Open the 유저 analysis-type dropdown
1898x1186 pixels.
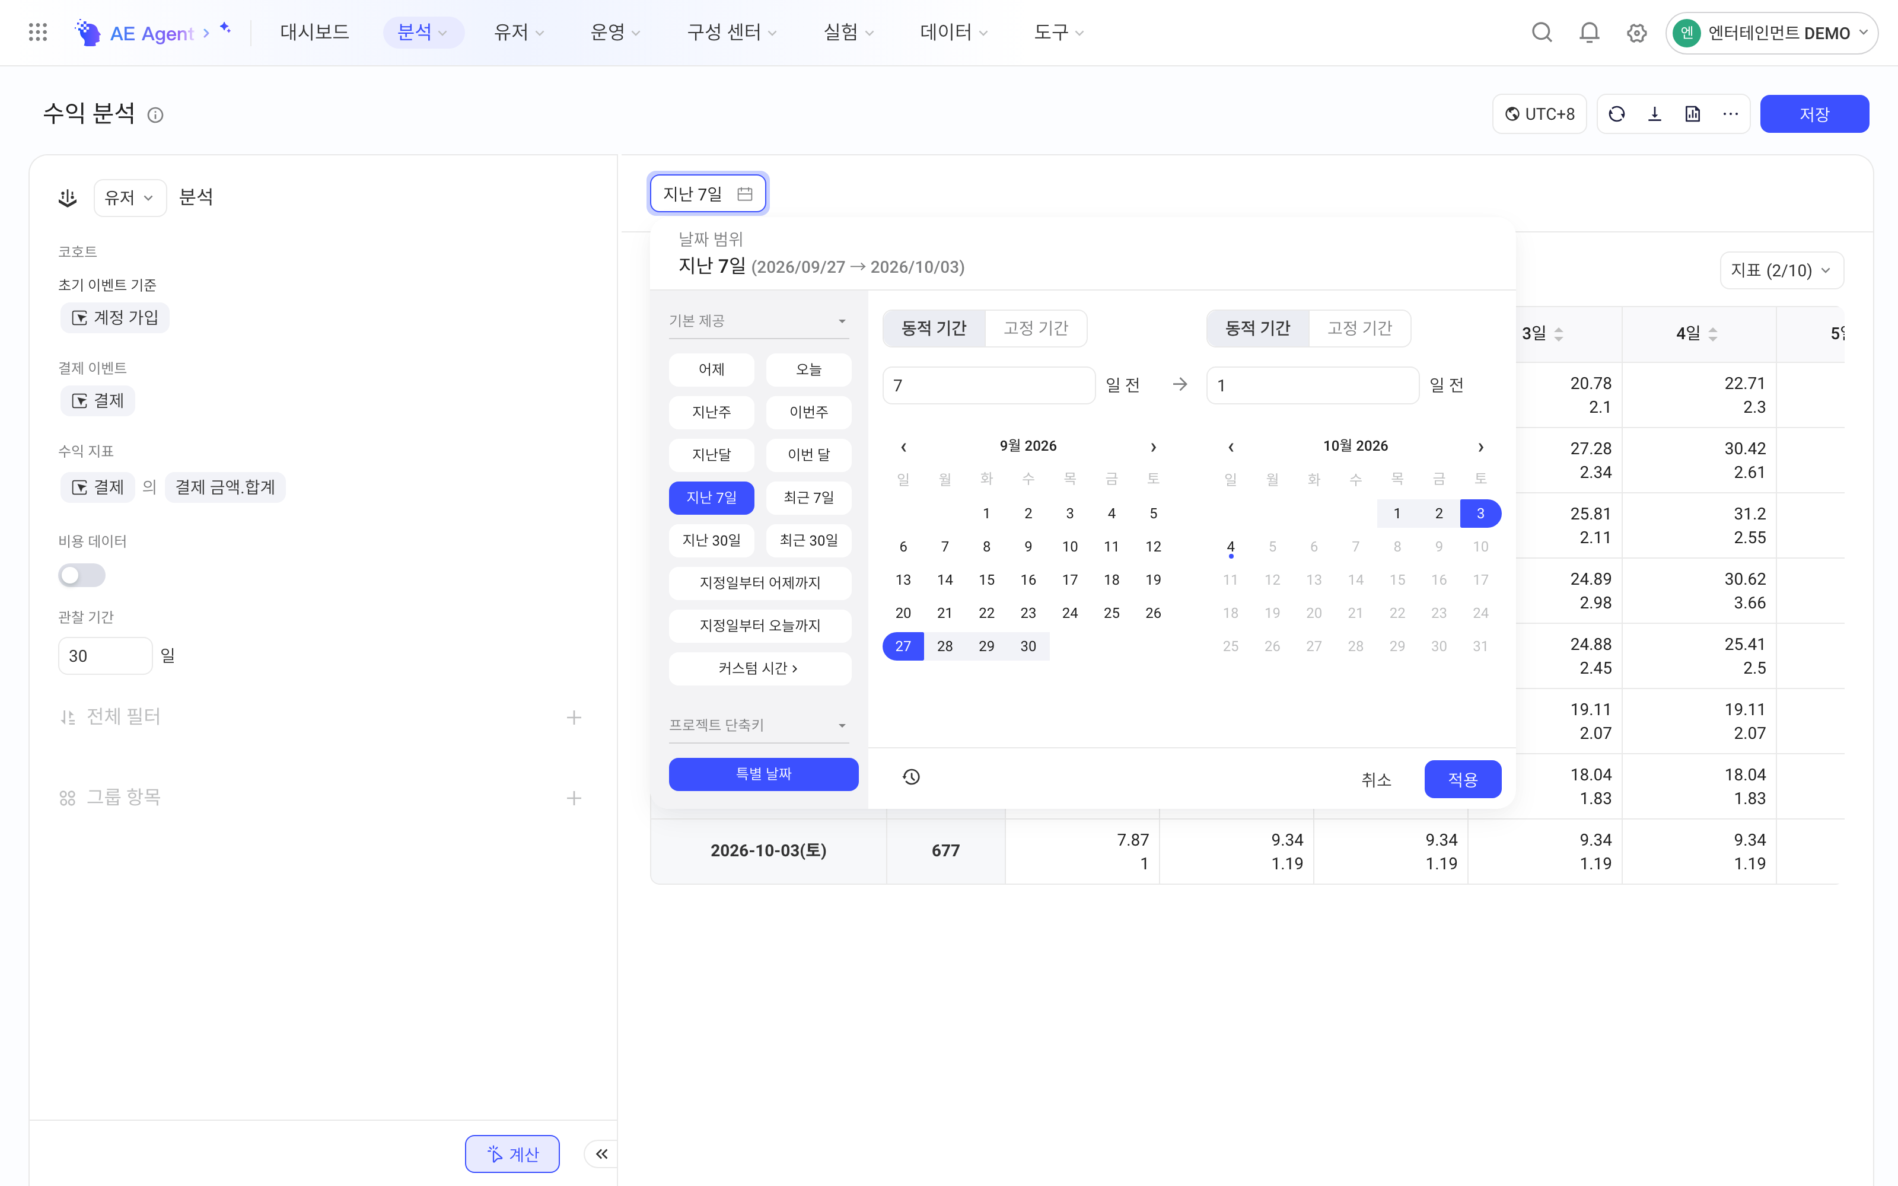coord(129,197)
